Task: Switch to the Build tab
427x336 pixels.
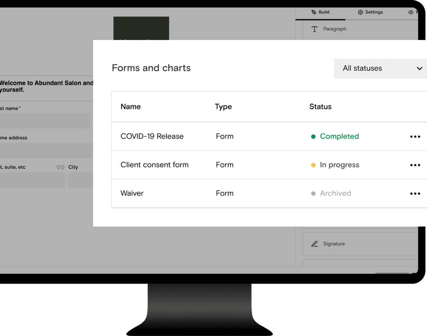Action: pos(321,12)
